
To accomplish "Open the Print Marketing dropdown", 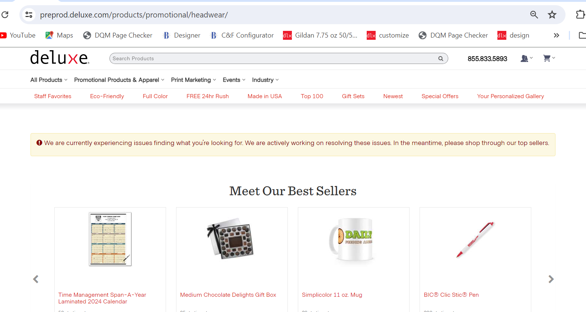I will coord(193,80).
